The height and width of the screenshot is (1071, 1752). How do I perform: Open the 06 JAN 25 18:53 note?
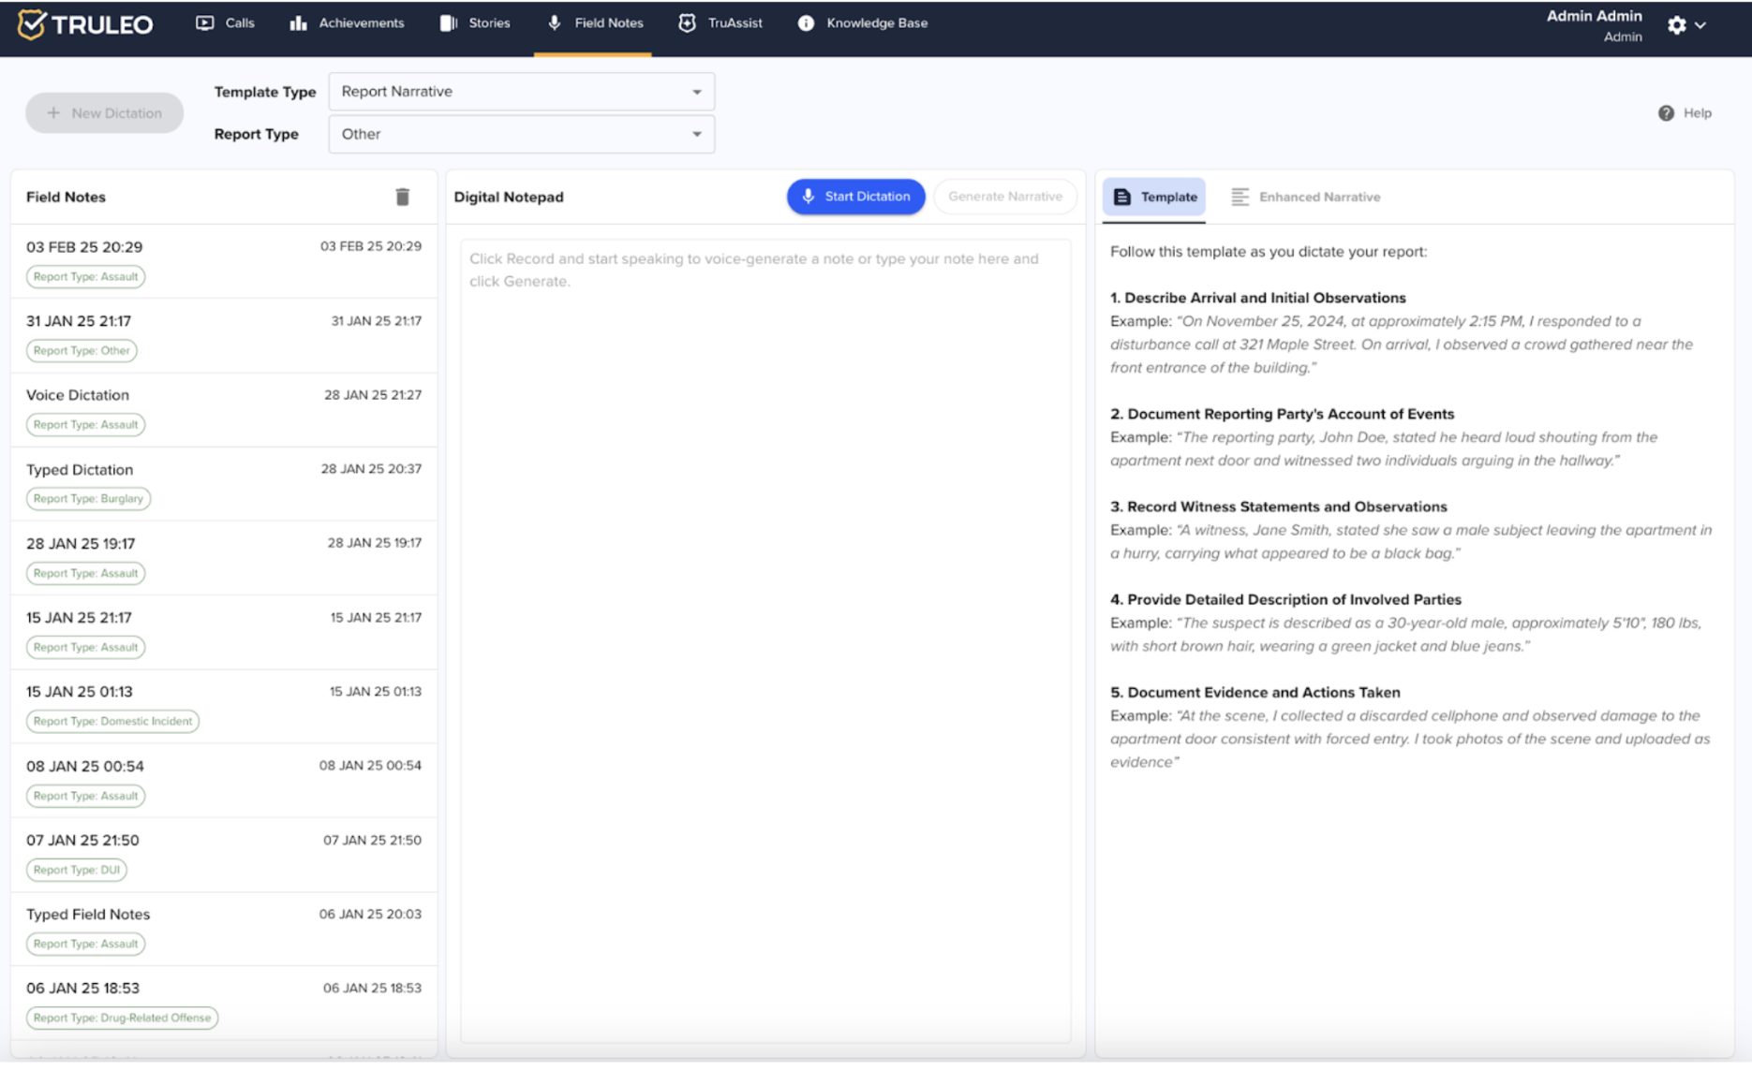(x=224, y=1003)
